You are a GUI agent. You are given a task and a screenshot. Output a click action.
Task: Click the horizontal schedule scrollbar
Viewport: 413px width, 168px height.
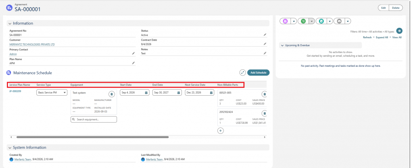click(92, 137)
